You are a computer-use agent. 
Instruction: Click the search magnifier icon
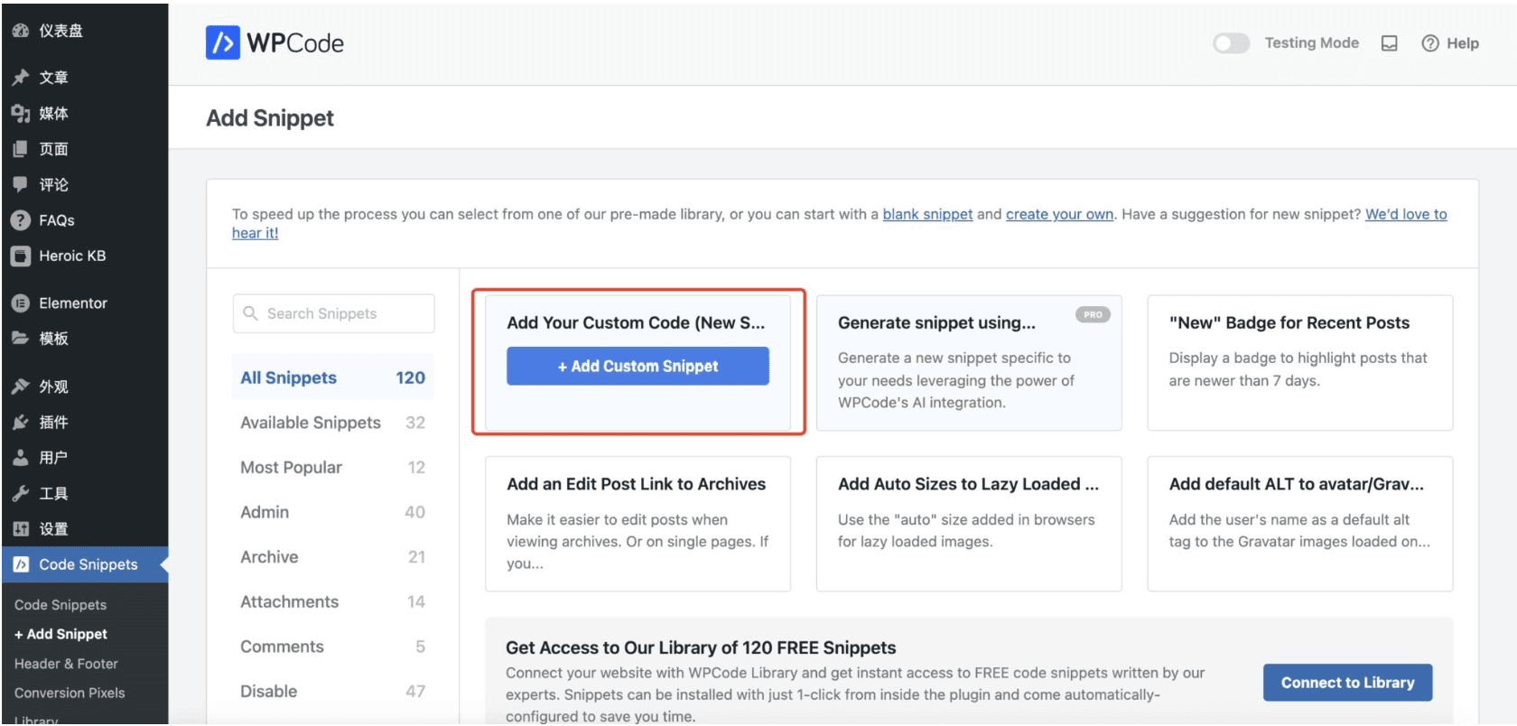pos(250,313)
